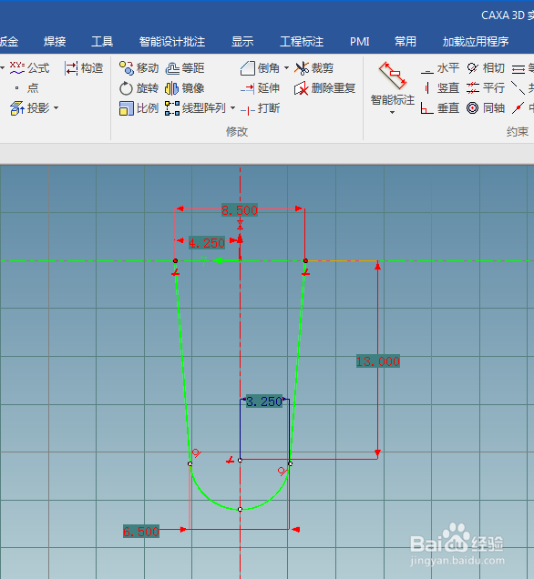The image size is (534, 579).
Task: Select the 公式 (formula) tool
Action: pos(29,68)
